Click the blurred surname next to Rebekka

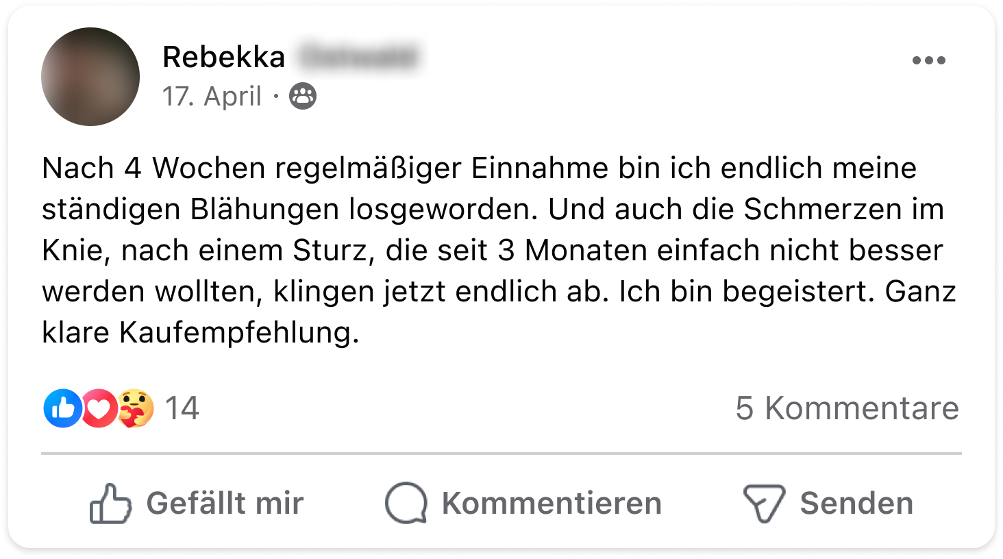[x=358, y=57]
